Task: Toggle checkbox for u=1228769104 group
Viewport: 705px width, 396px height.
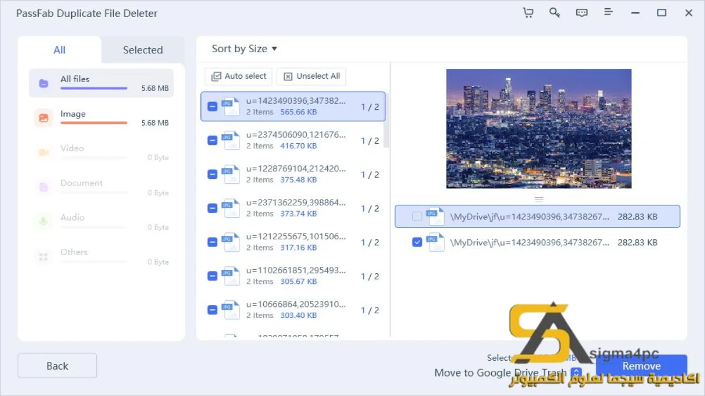Action: point(213,175)
